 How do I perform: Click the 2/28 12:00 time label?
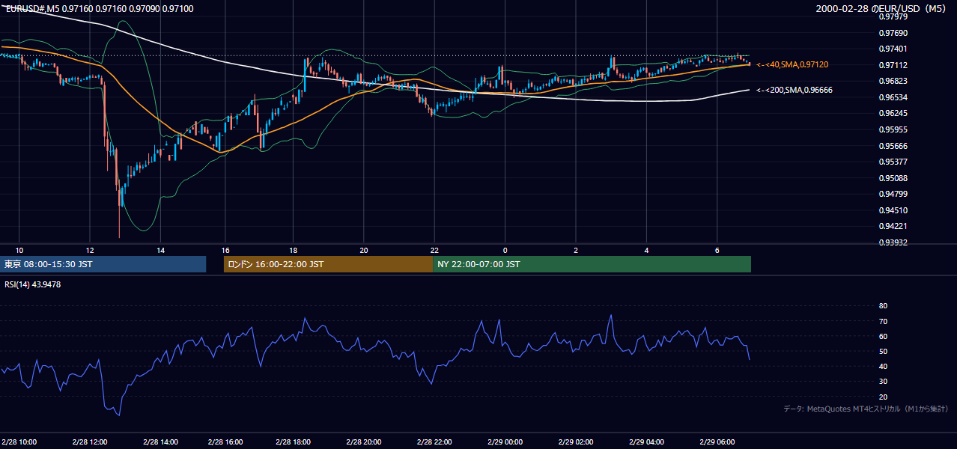[x=88, y=442]
